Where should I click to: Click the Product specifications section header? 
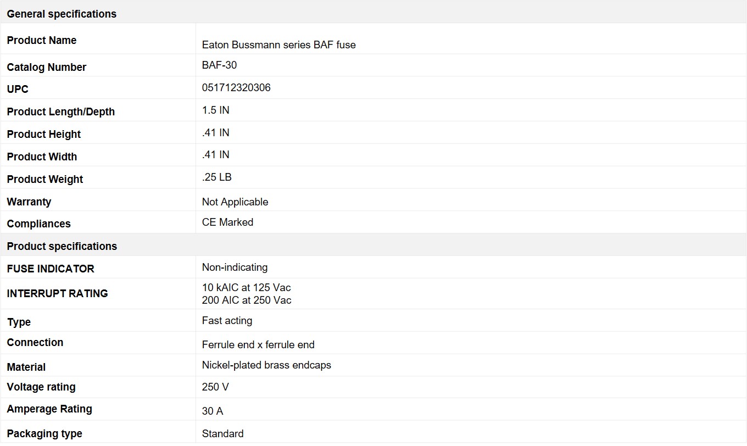(x=62, y=246)
